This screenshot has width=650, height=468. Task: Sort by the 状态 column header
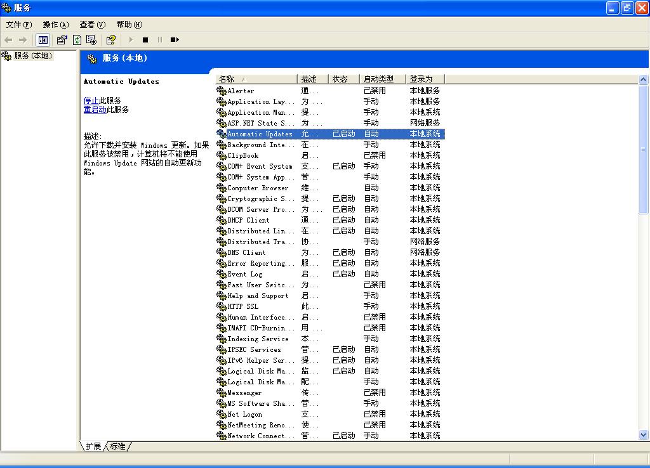click(x=344, y=79)
